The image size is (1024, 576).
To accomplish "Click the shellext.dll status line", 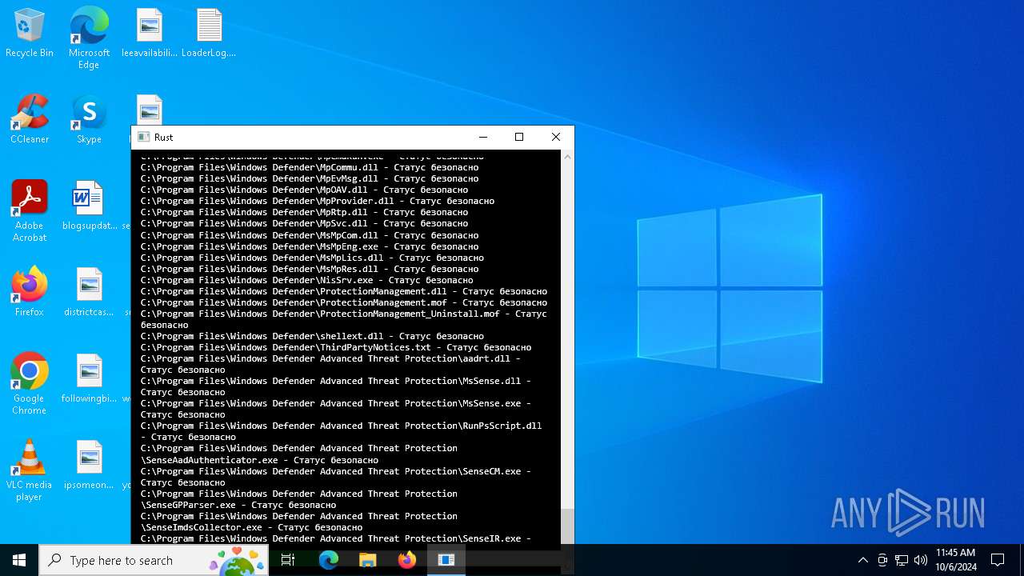I will pyautogui.click(x=312, y=336).
